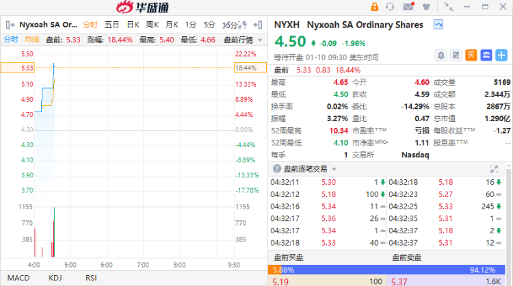Select trade row 04:32:12 at 5.18
Viewport: 513px width, 286px height.
[328, 194]
